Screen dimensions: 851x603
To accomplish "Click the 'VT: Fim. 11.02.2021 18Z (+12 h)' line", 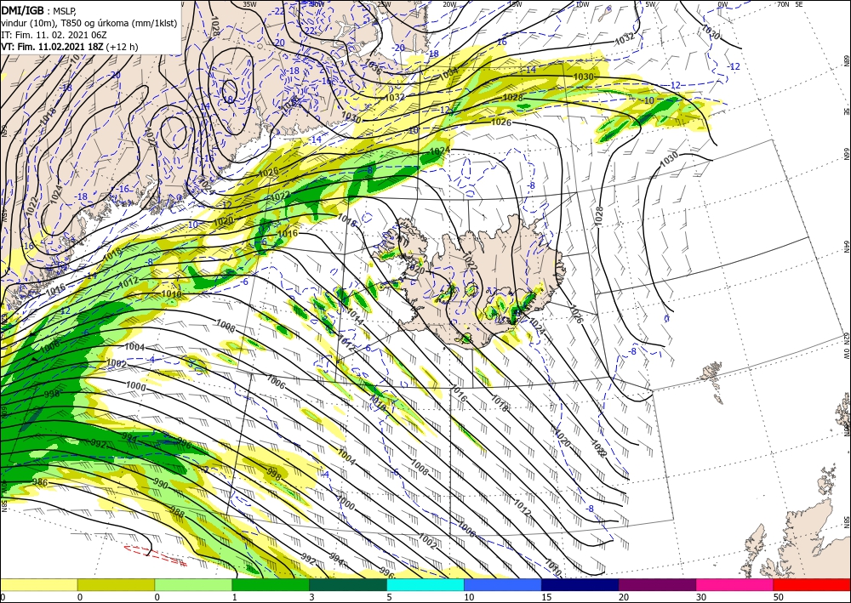I will (70, 47).
